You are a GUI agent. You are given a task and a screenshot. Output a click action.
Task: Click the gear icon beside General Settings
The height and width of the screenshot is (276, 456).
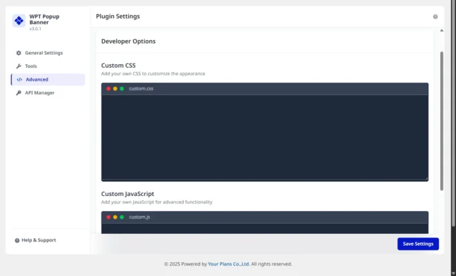19,53
